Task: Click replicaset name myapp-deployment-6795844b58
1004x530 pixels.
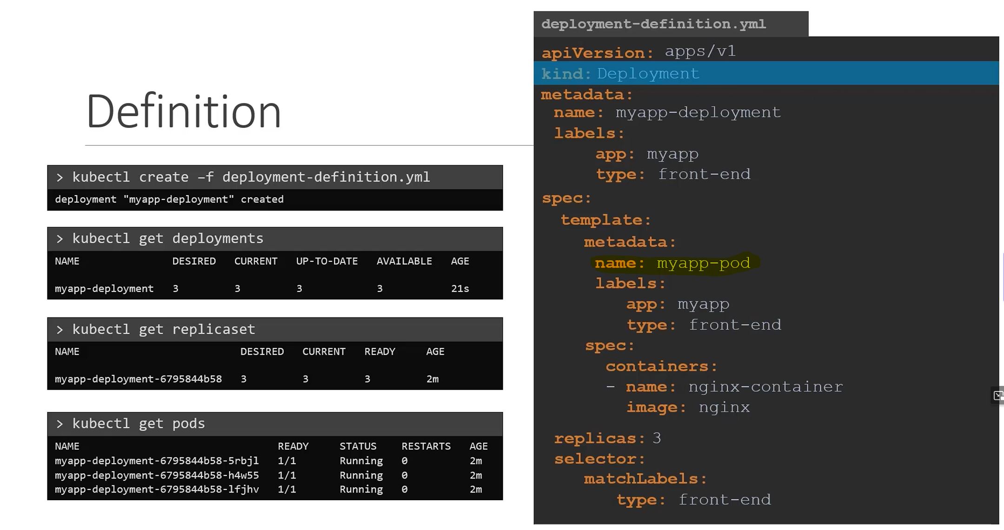Action: pos(138,379)
